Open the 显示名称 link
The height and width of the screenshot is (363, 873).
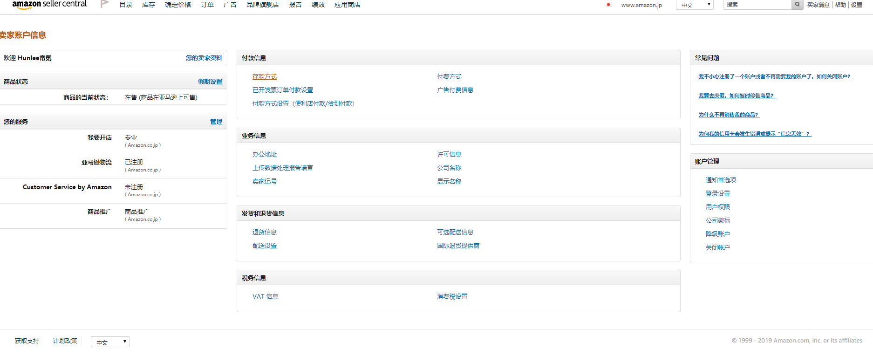coord(449,181)
